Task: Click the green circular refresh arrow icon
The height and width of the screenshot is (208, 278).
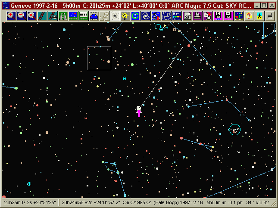Action: pyautogui.click(x=135, y=16)
